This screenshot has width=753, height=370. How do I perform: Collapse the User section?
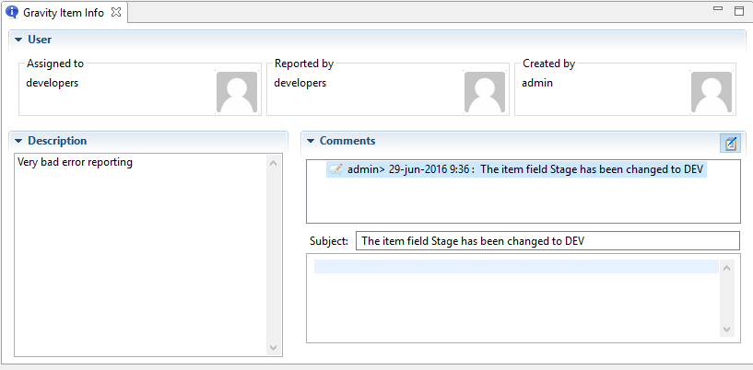point(18,40)
